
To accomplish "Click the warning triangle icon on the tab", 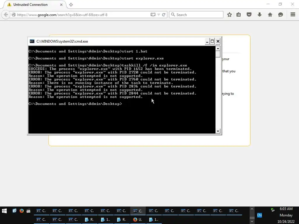I will (9, 5).
